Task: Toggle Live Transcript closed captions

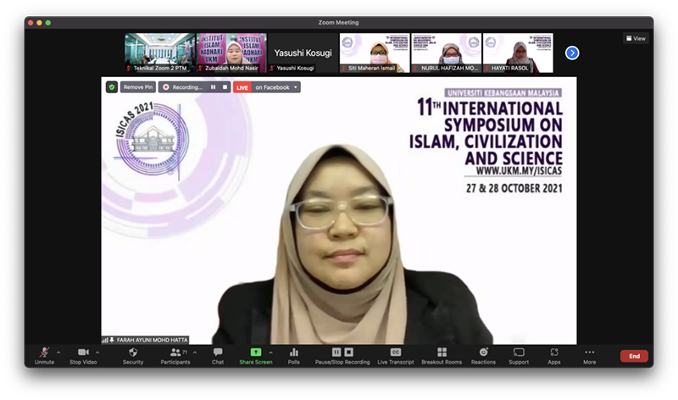Action: [x=395, y=353]
